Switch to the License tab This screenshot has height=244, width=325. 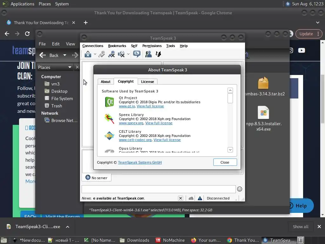pyautogui.click(x=147, y=82)
